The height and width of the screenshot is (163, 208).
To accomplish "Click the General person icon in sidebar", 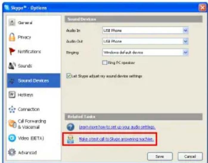I will click(12, 23).
